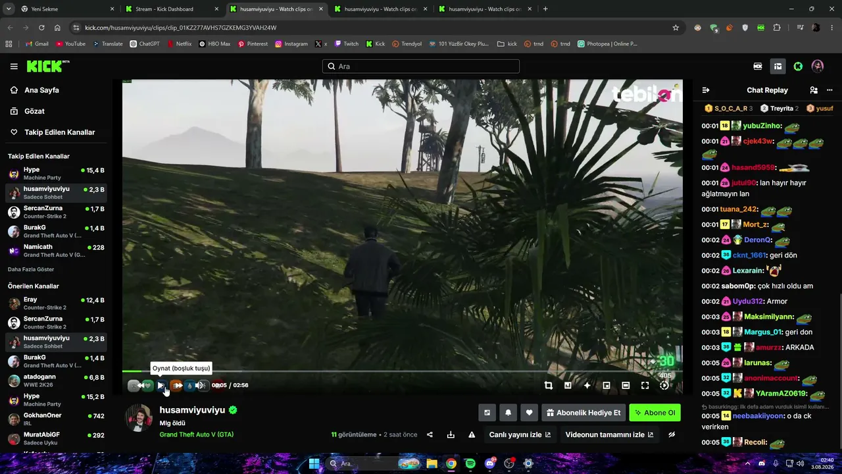The height and width of the screenshot is (474, 842).
Task: Bookmark this page with star icon
Action: pos(676,28)
